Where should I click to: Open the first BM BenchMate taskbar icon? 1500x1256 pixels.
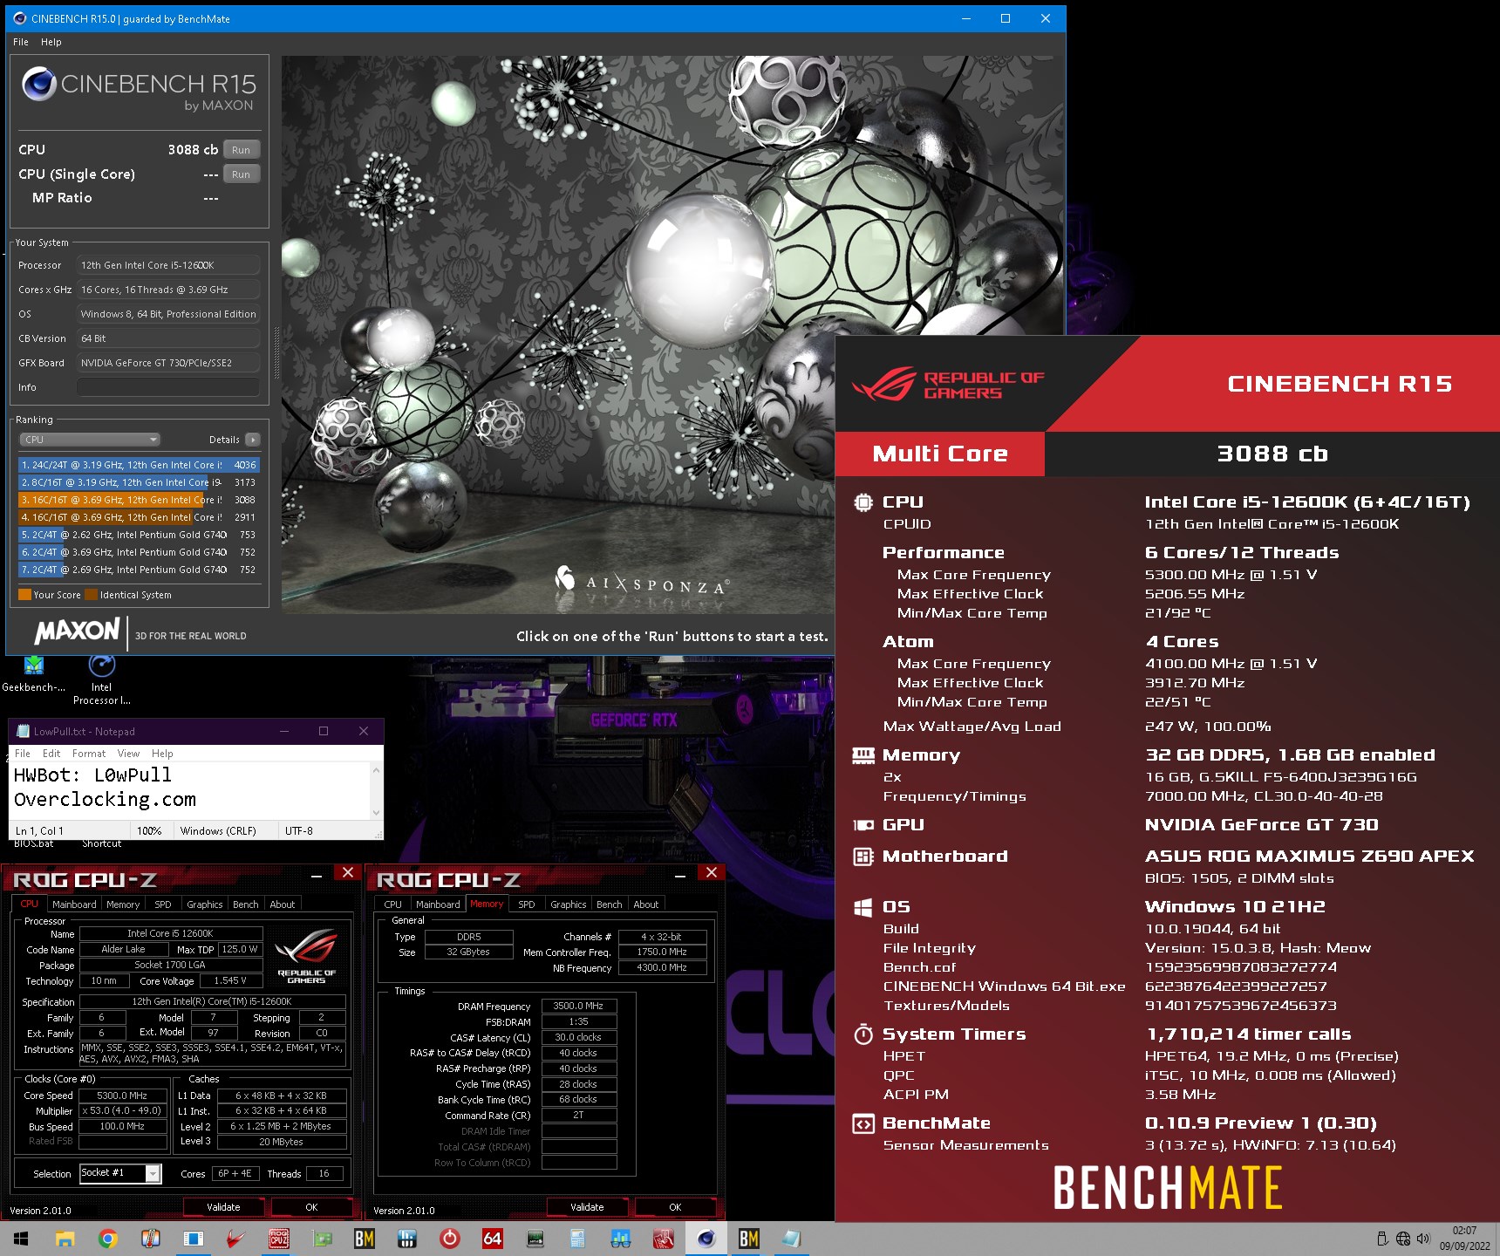365,1239
